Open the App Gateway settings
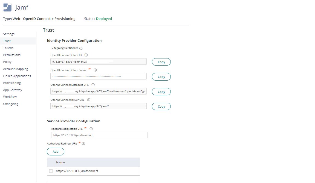This screenshot has height=183, width=315. coord(12,90)
